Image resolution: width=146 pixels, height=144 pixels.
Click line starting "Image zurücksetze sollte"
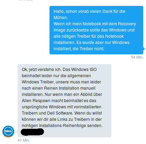94,30
